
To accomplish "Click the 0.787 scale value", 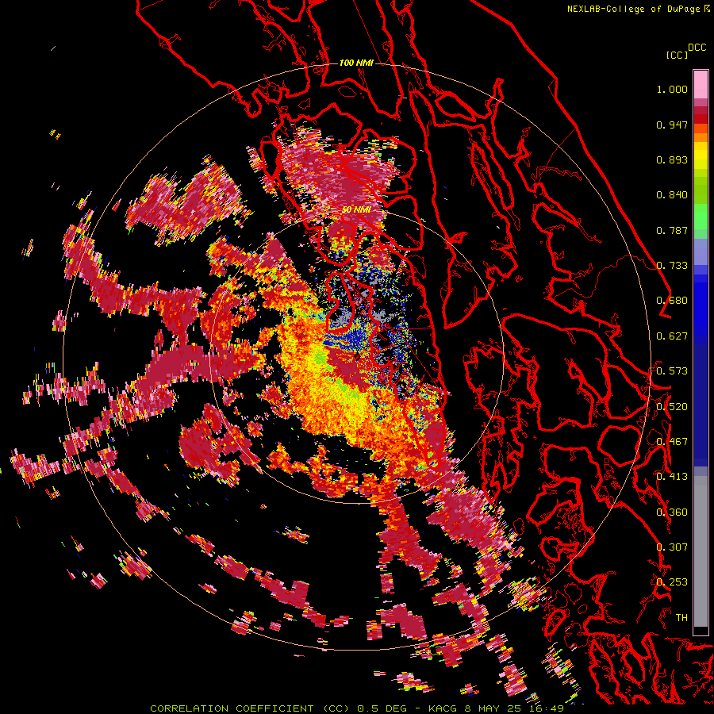I will click(x=672, y=230).
